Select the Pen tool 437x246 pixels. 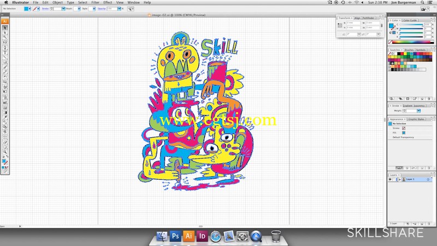pyautogui.click(x=5, y=48)
